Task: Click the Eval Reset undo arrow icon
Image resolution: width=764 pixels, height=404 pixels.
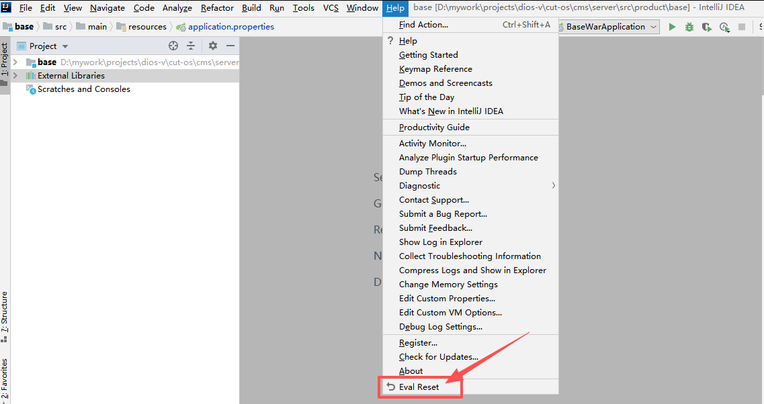Action: click(391, 387)
